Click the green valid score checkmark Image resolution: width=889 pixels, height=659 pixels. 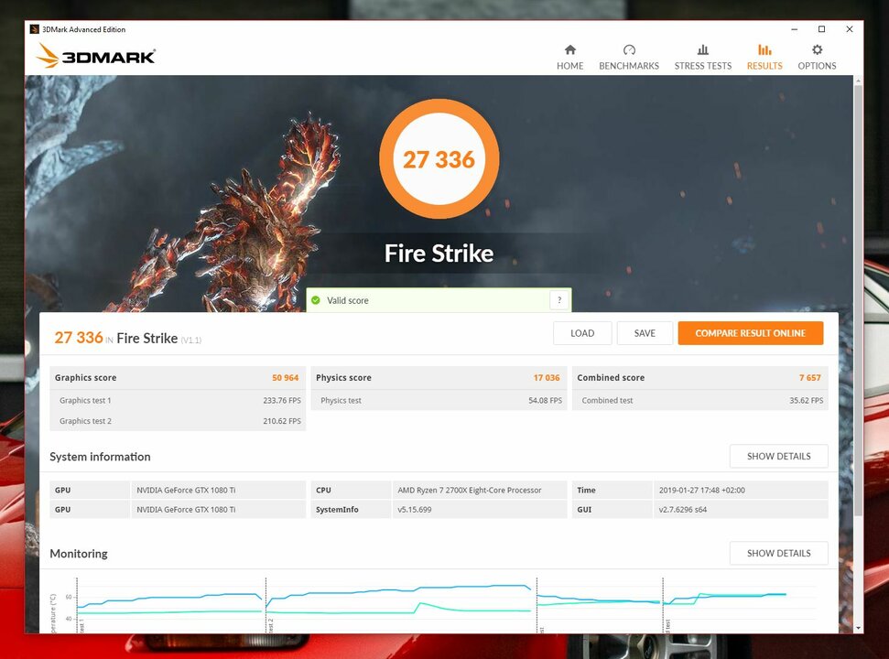(x=316, y=300)
